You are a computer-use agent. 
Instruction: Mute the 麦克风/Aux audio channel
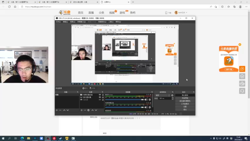point(146,100)
